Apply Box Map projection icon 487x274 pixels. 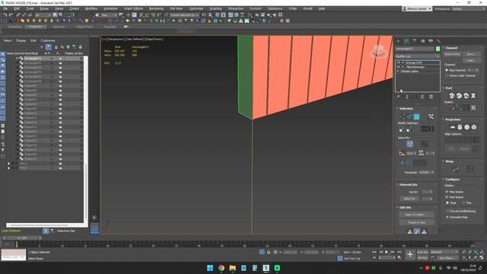pos(474,127)
